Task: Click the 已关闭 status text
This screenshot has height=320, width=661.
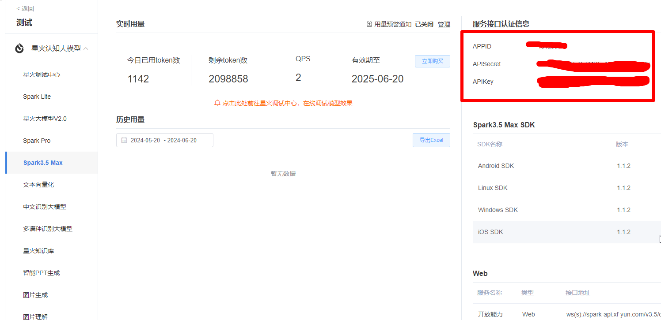Action: 424,24
